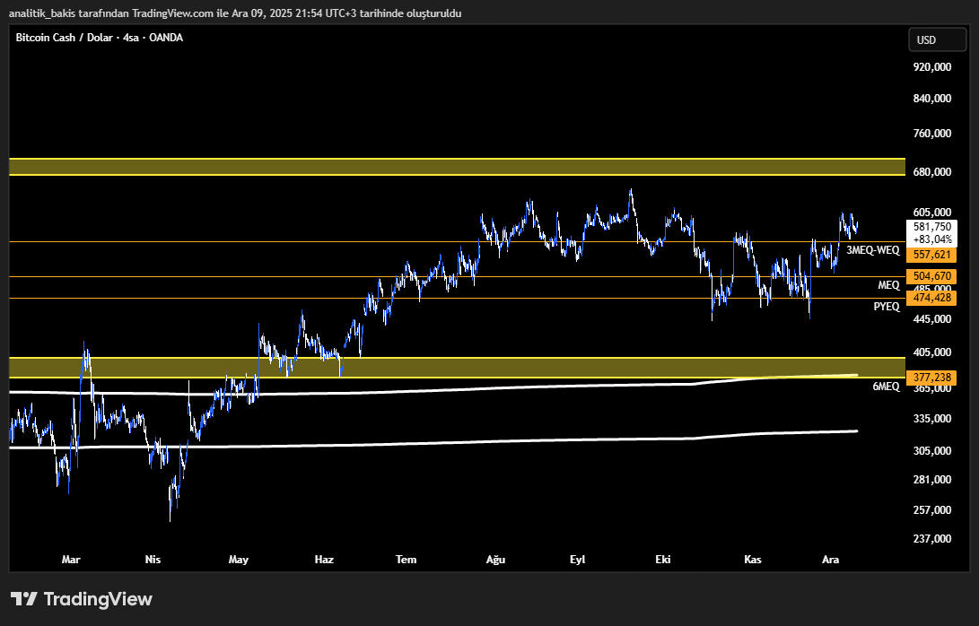Select the orange 504,670 price tag
The height and width of the screenshot is (626, 979).
click(x=931, y=276)
